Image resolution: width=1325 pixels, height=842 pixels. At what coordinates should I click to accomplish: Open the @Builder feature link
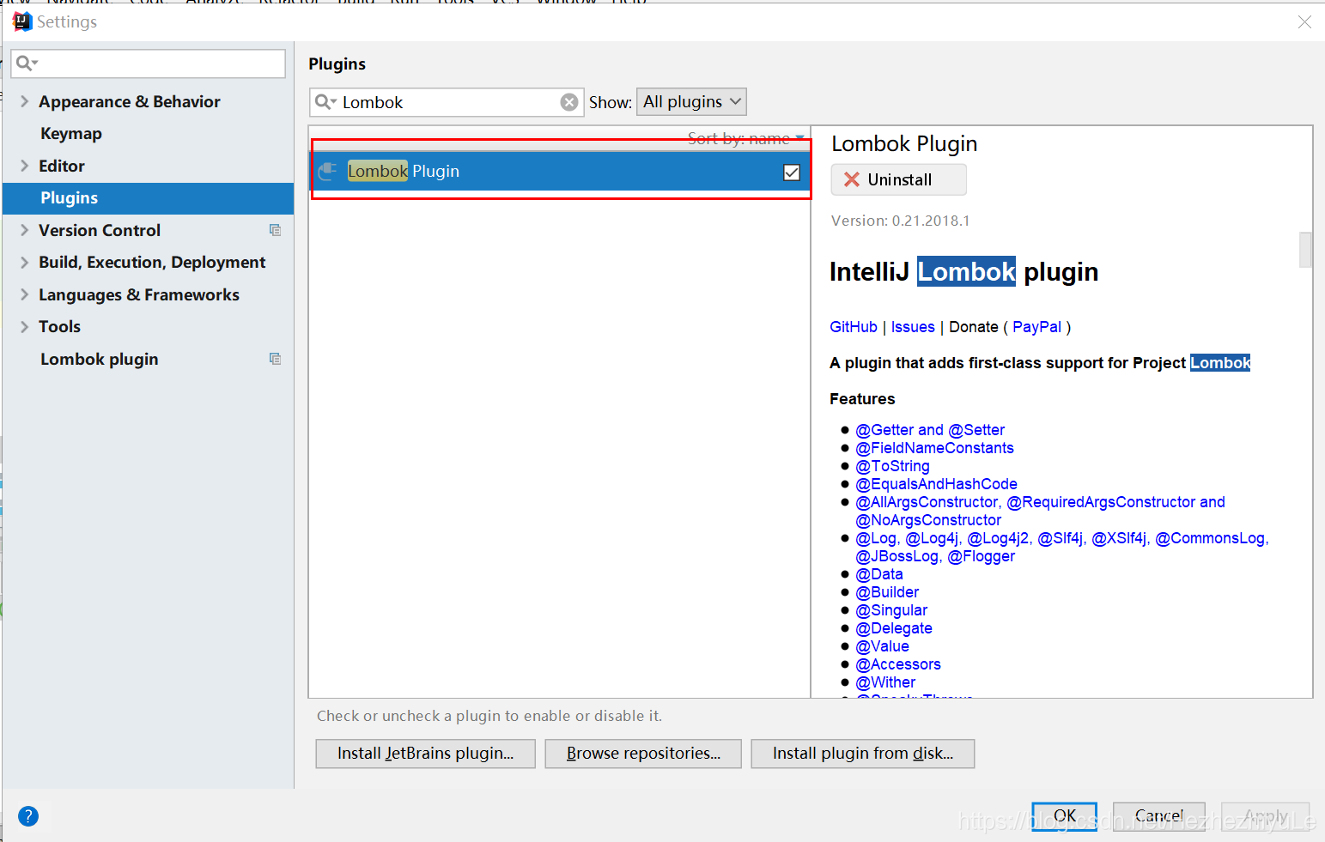point(887,592)
